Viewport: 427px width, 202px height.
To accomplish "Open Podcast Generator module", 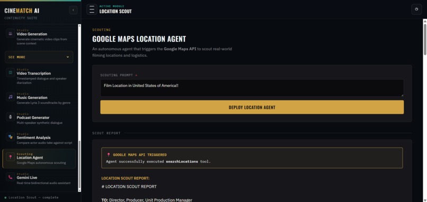I will tap(39, 118).
